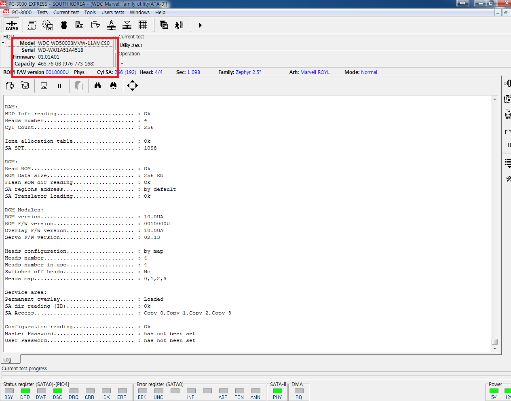The width and height of the screenshot is (511, 401).
Task: Click the log scrollbar down arrow
Action: click(x=494, y=348)
